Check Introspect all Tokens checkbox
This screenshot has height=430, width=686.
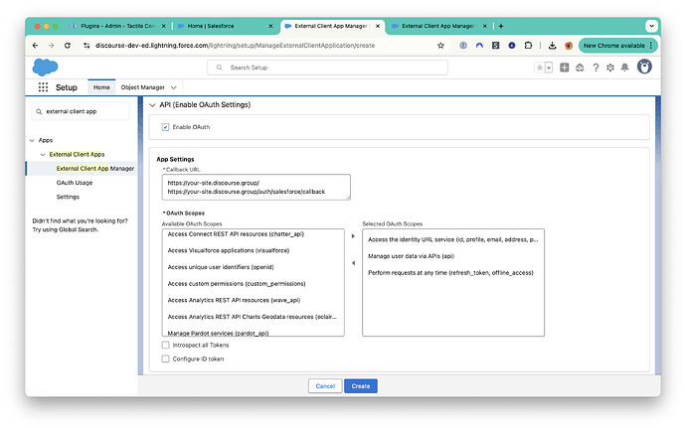pos(165,346)
